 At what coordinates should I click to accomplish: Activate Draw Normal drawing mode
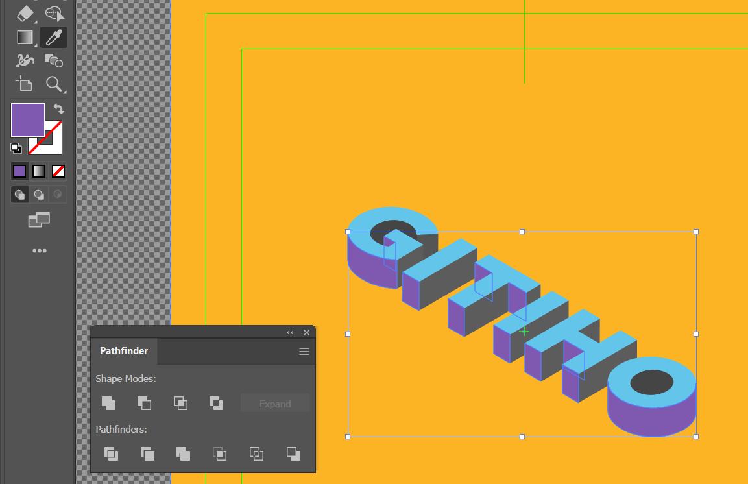pyautogui.click(x=19, y=194)
